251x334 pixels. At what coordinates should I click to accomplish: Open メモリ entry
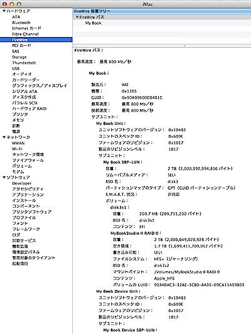(x=18, y=120)
